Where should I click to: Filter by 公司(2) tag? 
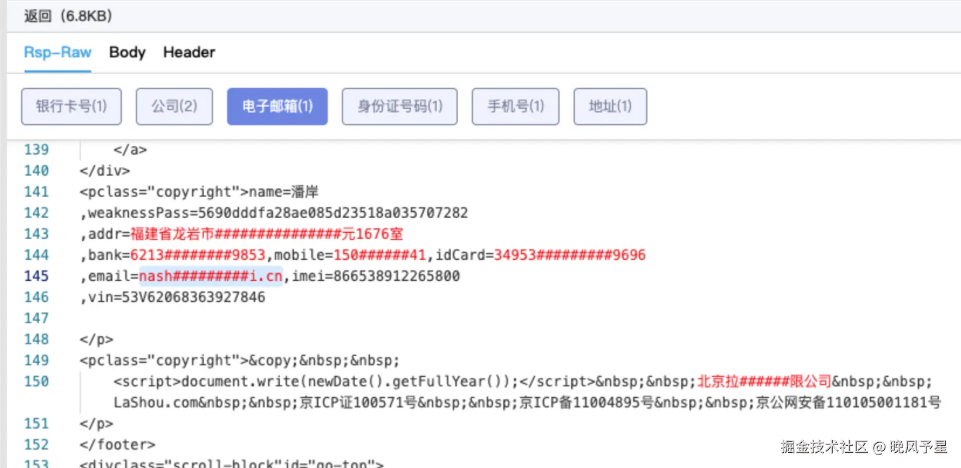pos(174,106)
